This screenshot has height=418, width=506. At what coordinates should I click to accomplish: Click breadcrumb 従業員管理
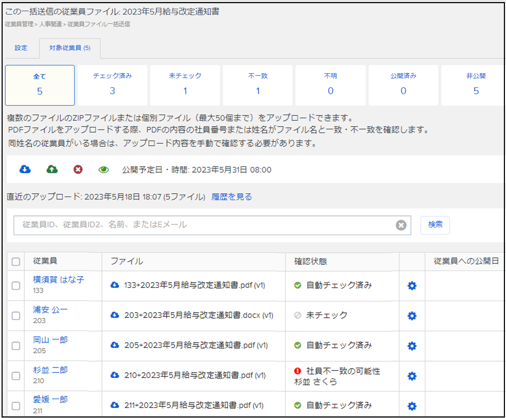click(19, 24)
